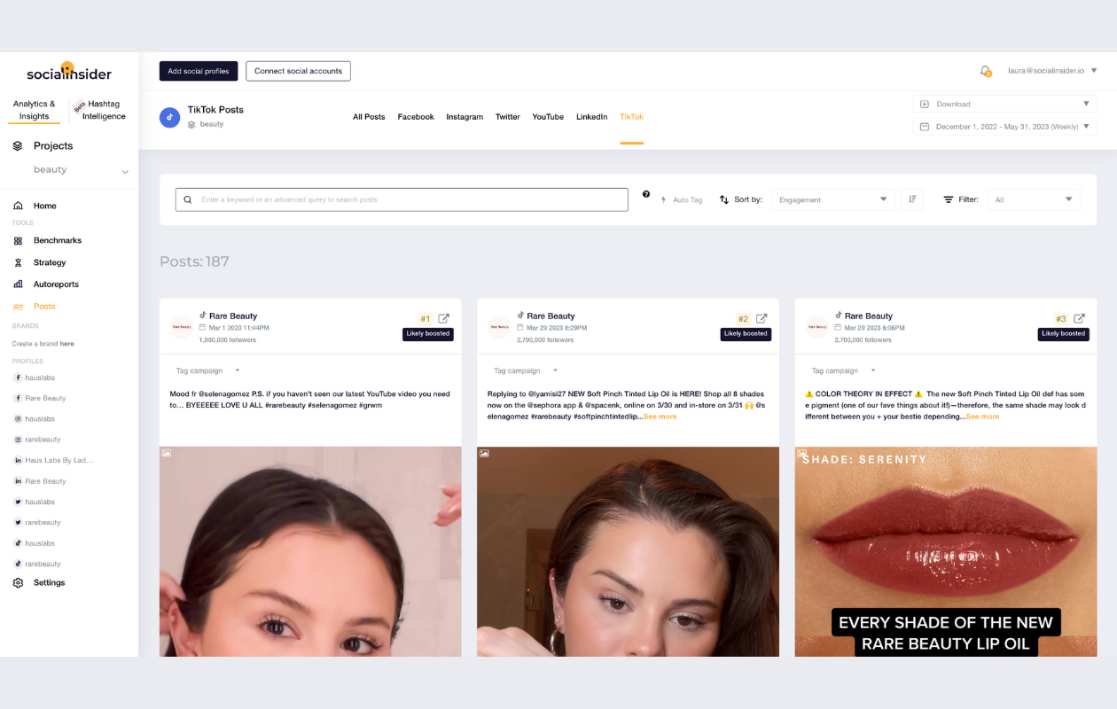Go to Home in the sidebar
This screenshot has height=709, width=1117.
(44, 206)
